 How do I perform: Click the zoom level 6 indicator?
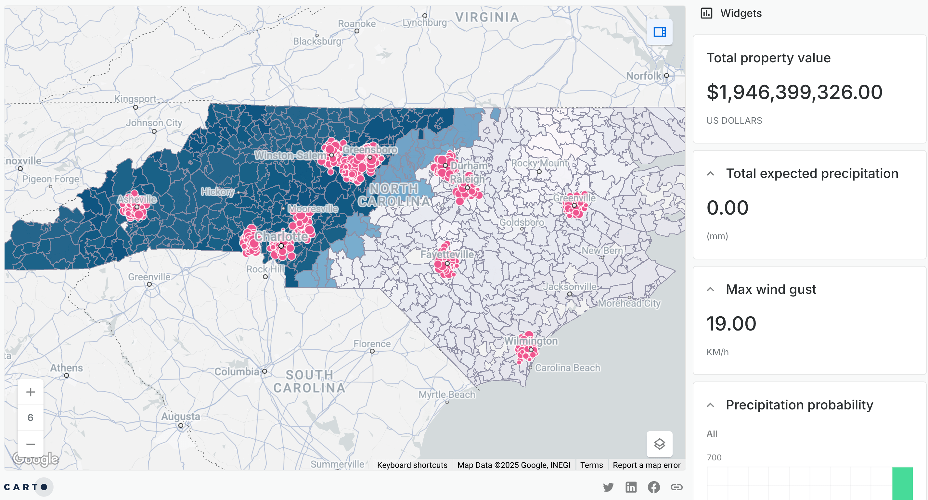pyautogui.click(x=31, y=418)
